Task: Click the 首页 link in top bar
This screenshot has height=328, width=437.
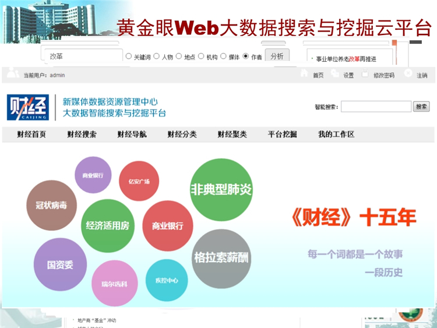Action: 318,75
